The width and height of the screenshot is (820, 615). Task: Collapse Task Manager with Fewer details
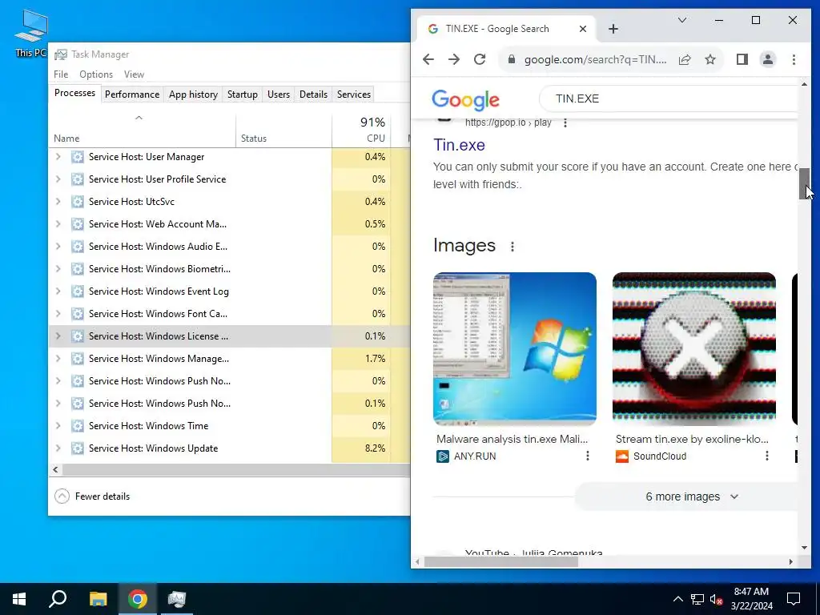coord(92,496)
